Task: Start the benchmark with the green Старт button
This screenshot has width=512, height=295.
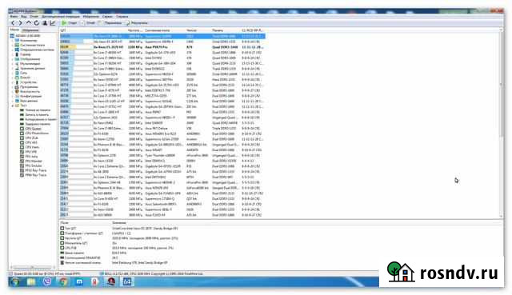Action: 70,23
